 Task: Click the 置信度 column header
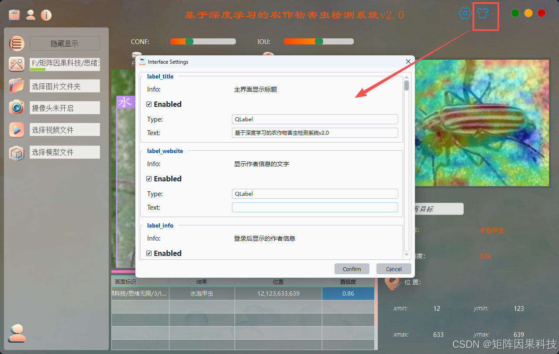(x=348, y=282)
